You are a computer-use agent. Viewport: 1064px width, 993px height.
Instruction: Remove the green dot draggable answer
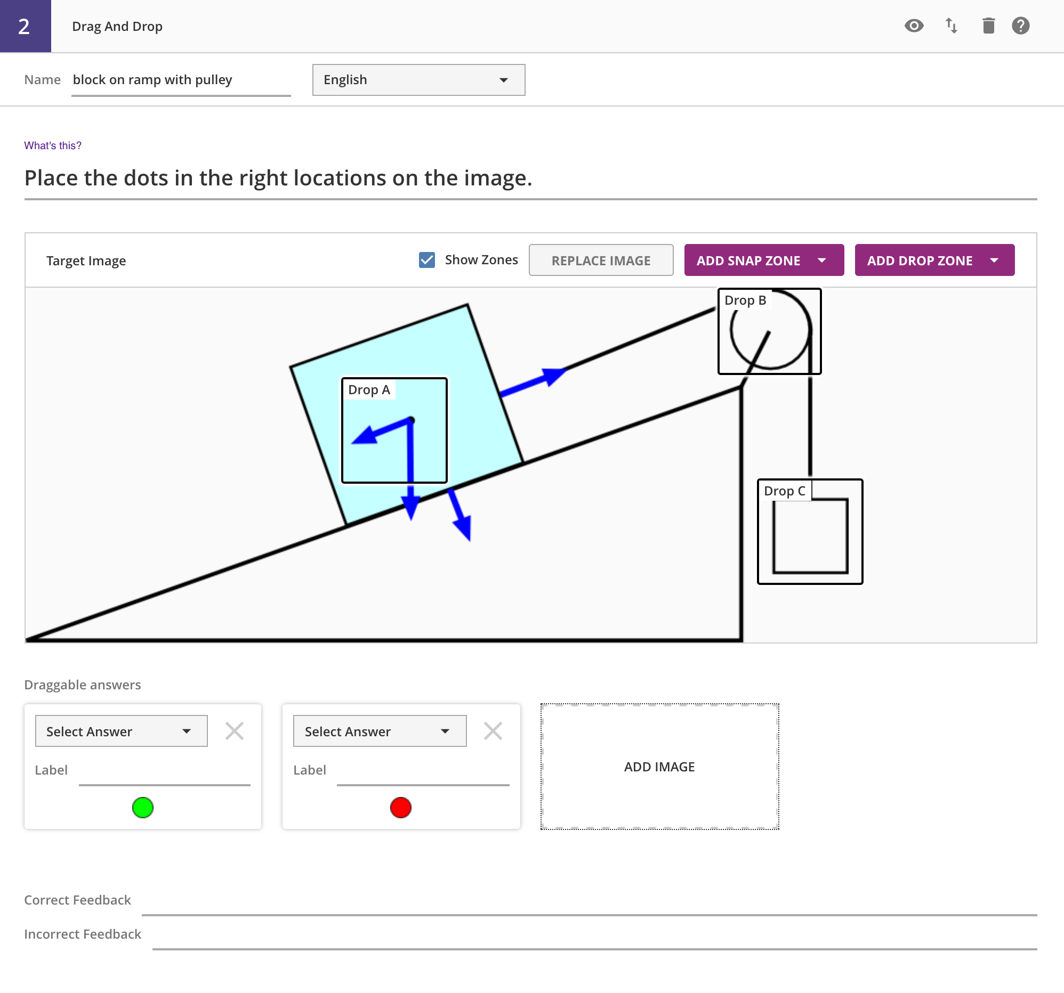235,730
